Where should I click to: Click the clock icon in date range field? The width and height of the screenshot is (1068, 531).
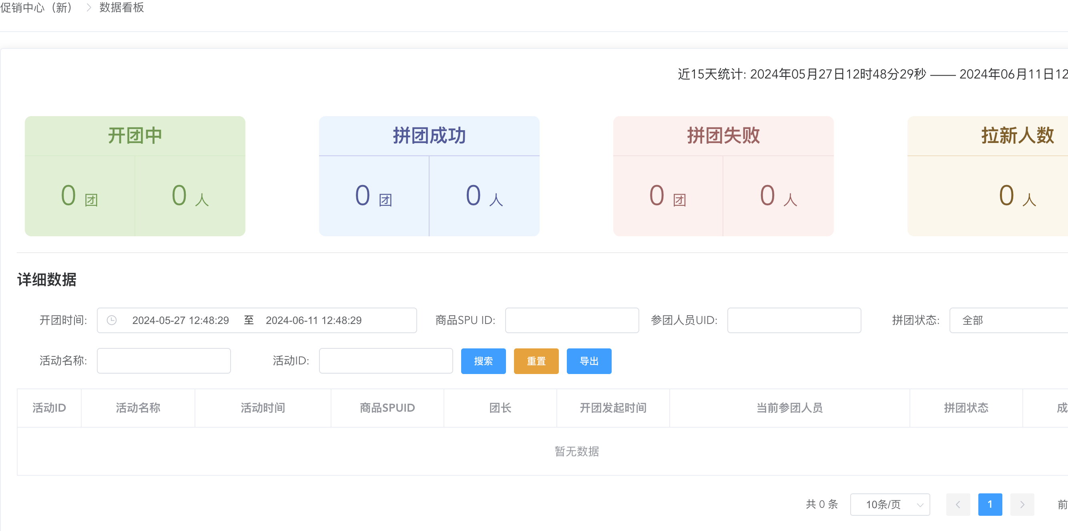pyautogui.click(x=112, y=320)
